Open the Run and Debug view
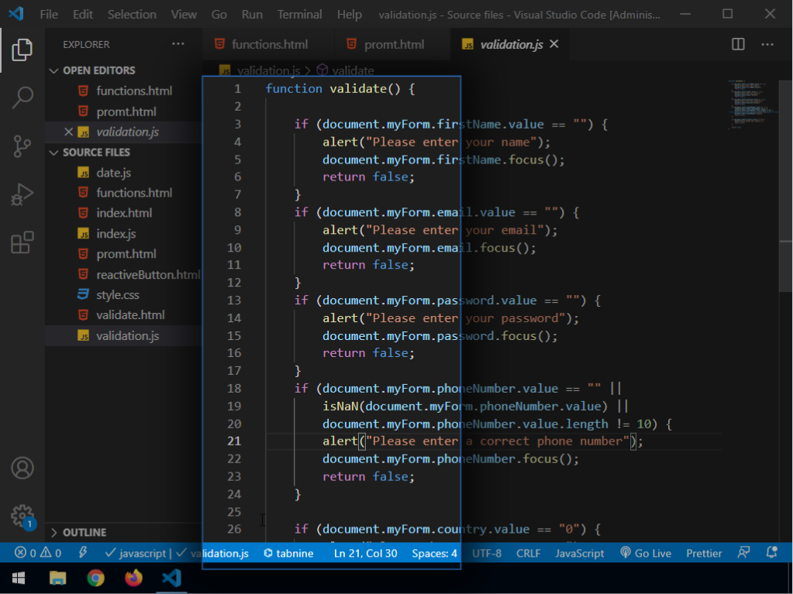Viewport: 793px width, 594px height. (22, 194)
